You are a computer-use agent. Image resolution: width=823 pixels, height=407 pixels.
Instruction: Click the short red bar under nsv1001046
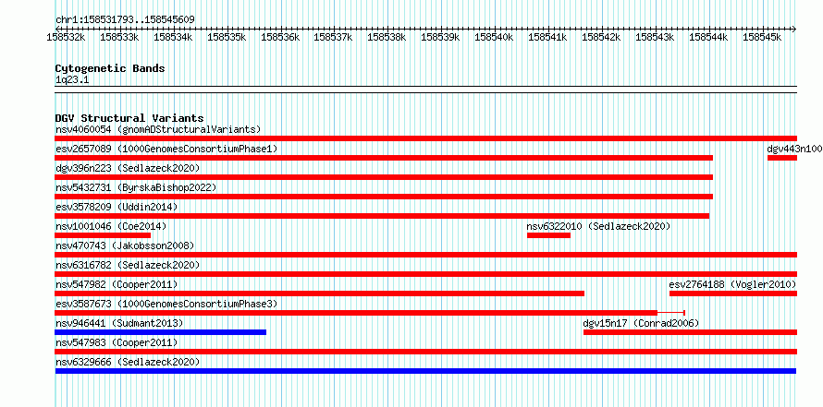tap(103, 235)
